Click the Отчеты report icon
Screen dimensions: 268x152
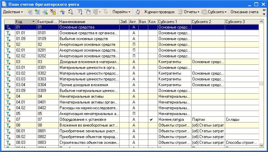(x=181, y=12)
